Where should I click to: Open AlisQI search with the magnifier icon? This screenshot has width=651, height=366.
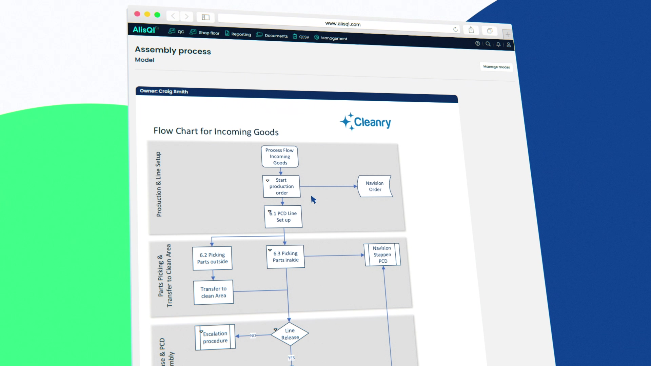pos(488,44)
